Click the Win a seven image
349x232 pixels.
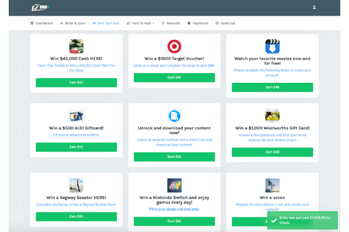click(x=272, y=185)
